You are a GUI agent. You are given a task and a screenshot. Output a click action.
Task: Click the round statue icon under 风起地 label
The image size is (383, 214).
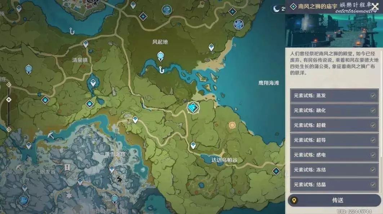[161, 55]
